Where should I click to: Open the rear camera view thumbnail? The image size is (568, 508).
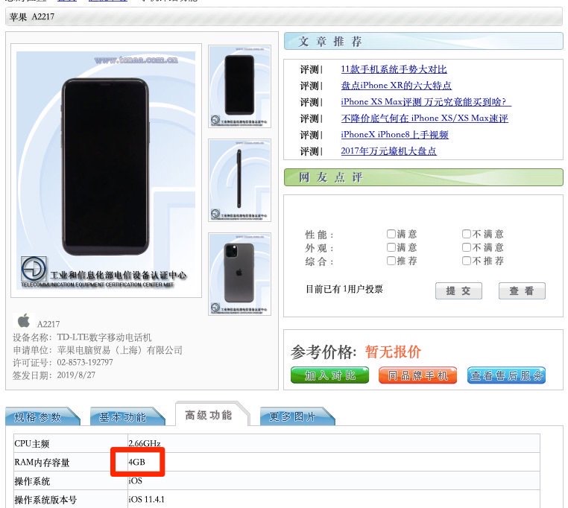pyautogui.click(x=239, y=274)
